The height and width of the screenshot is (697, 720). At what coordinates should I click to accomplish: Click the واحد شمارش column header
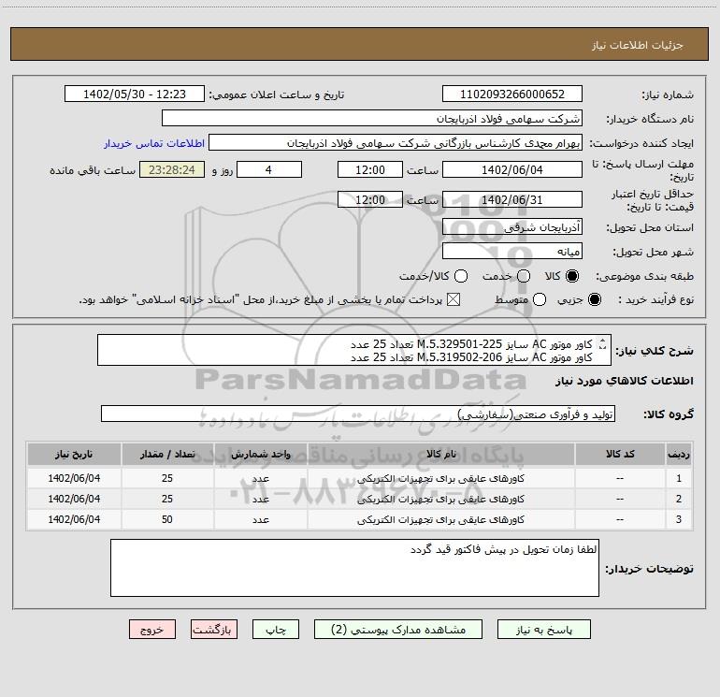pos(260,454)
